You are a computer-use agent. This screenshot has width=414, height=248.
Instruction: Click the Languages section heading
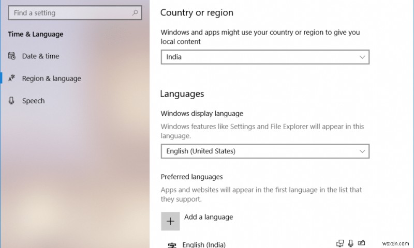pyautogui.click(x=182, y=94)
